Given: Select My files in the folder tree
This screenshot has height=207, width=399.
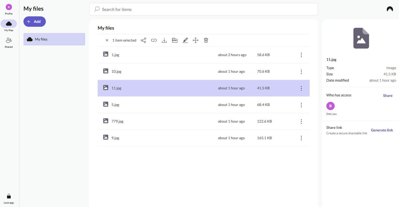Looking at the screenshot, I should tap(54, 39).
